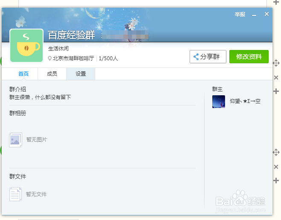
Task: Open the 设置 tab
Action: point(81,74)
